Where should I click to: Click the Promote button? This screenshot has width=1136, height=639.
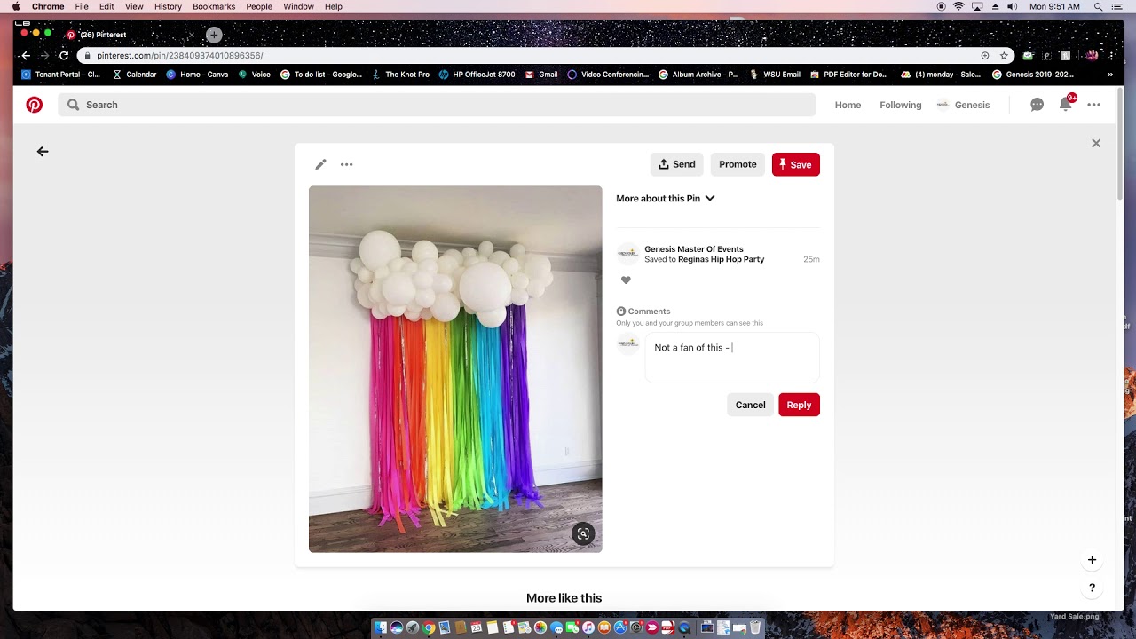point(738,164)
